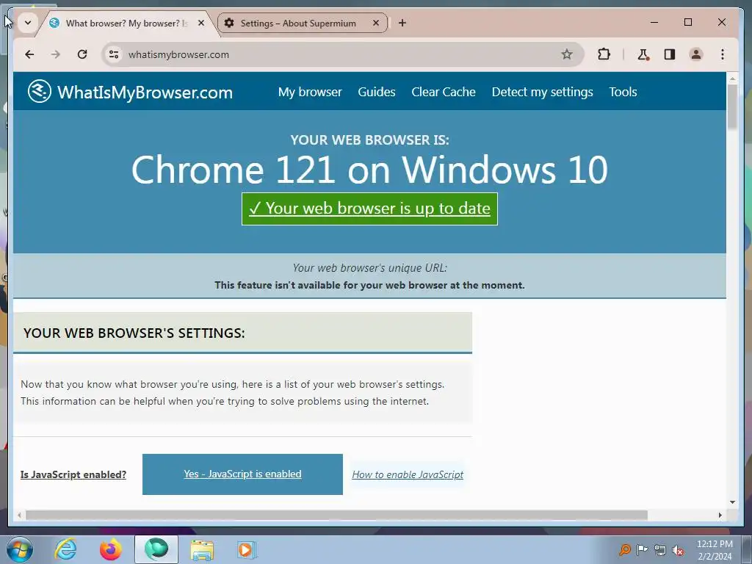Click the vertical scrollbar thumb

point(732,106)
